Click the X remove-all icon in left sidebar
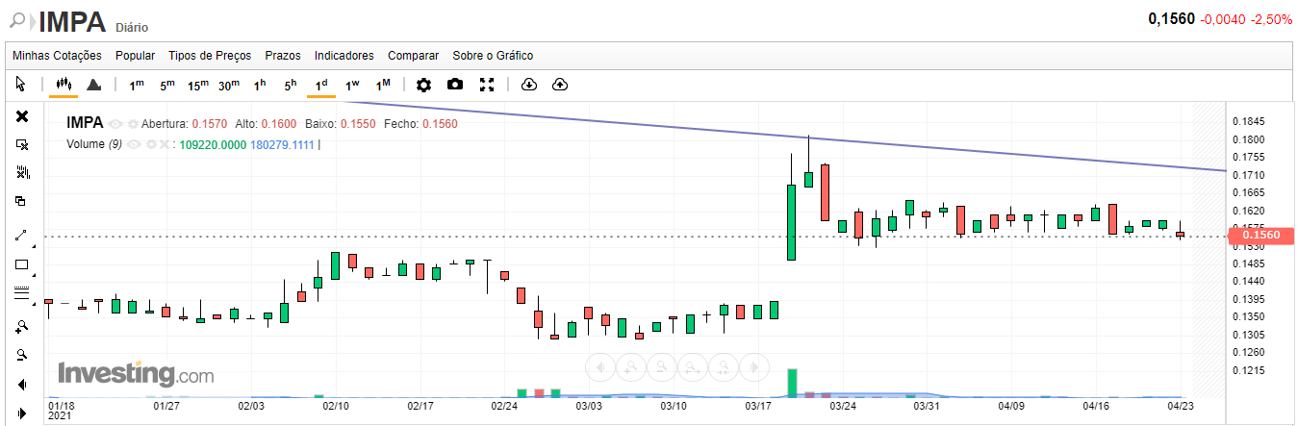The width and height of the screenshot is (1298, 426). click(x=22, y=116)
